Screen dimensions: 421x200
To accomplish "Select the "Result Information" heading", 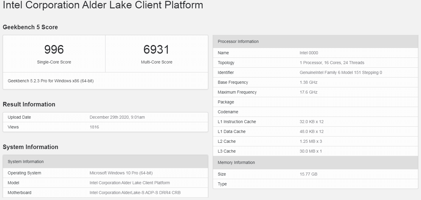I will 29,104.
